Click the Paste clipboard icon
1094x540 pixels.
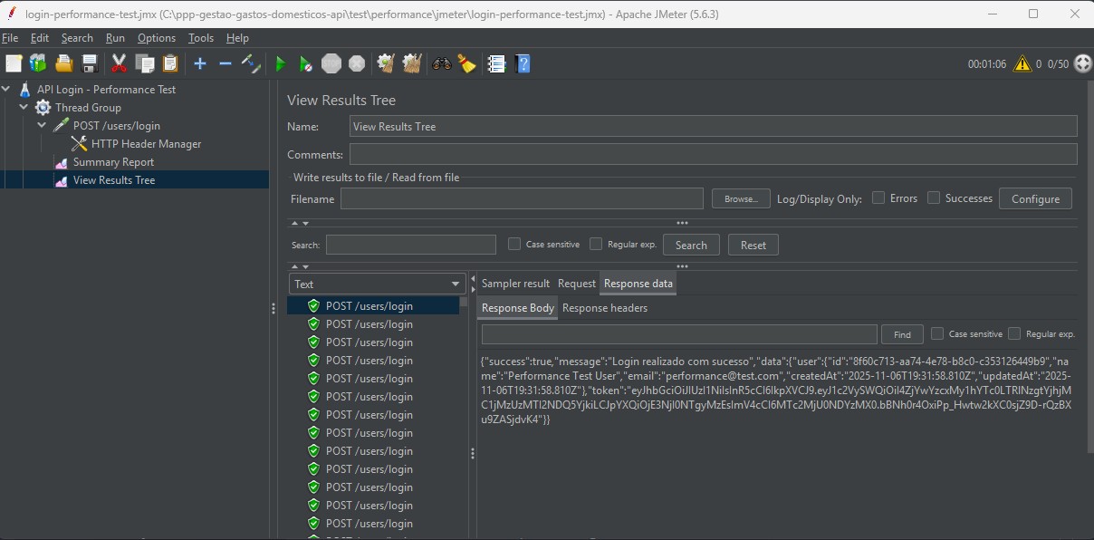coord(170,63)
